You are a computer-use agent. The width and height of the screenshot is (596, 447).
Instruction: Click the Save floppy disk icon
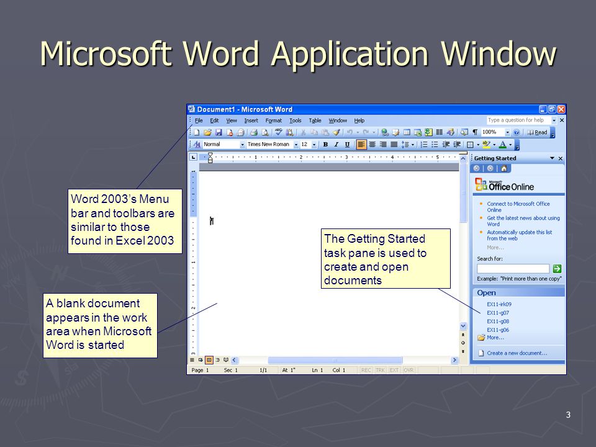click(219, 132)
